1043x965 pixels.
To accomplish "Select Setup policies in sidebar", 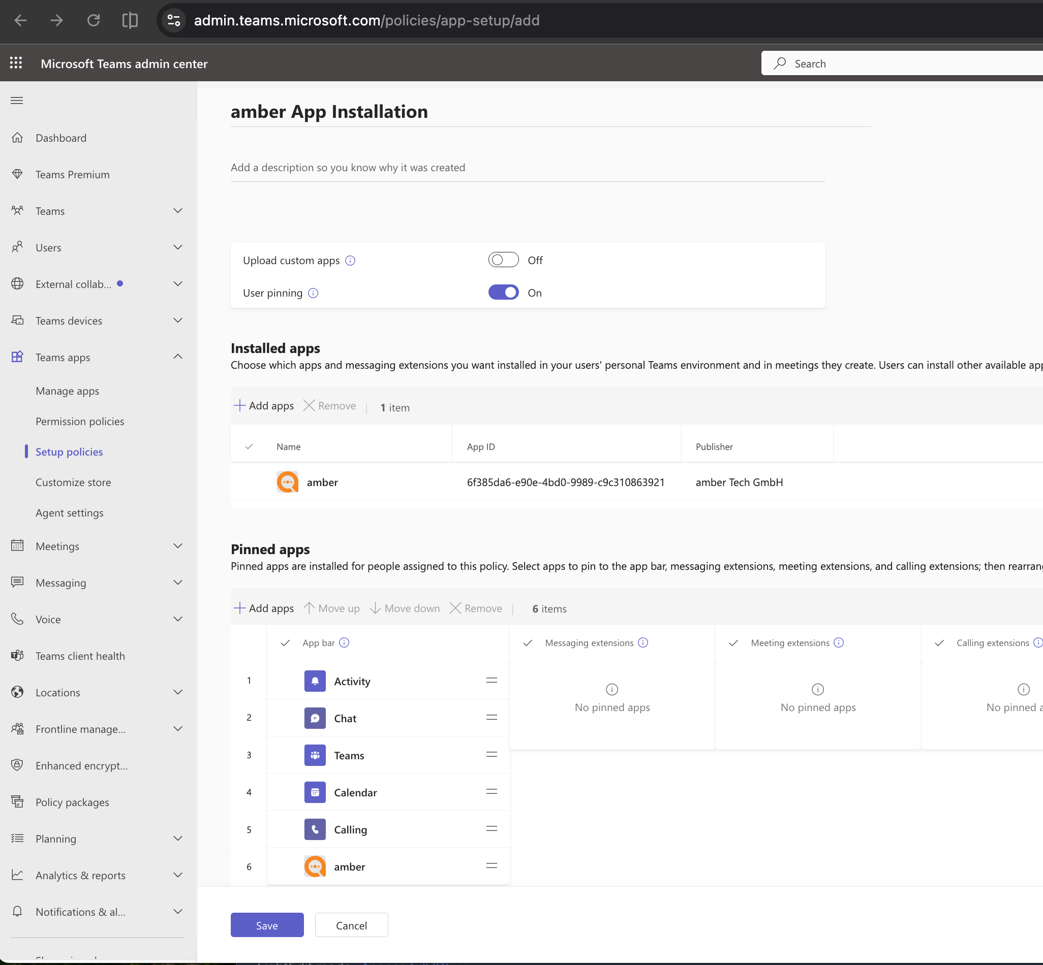I will (x=69, y=452).
